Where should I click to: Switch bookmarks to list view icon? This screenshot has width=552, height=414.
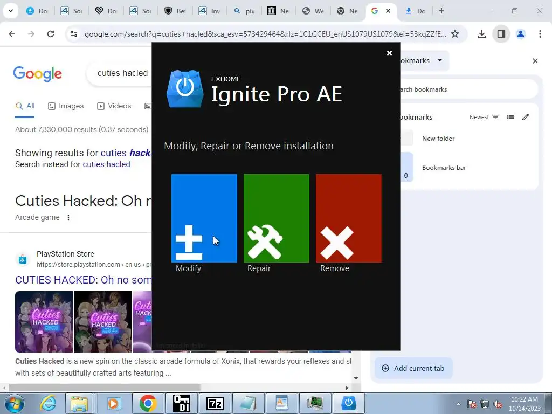[510, 117]
